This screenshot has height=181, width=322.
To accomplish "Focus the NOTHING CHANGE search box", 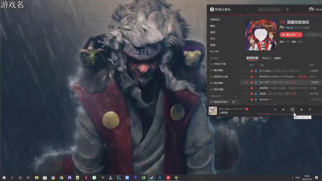I will pos(270,9).
